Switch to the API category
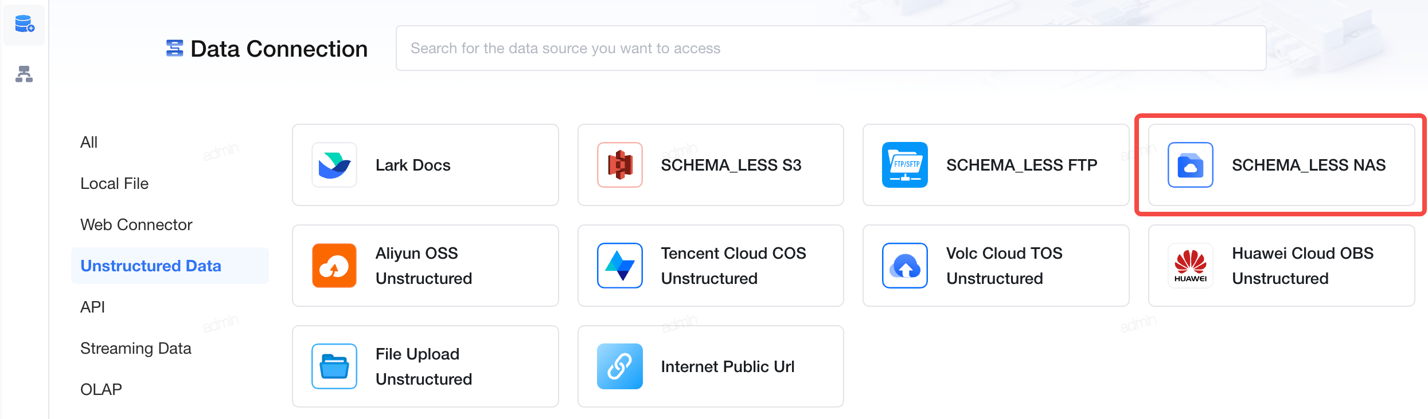Viewport: 1428px width, 419px height. coord(92,307)
